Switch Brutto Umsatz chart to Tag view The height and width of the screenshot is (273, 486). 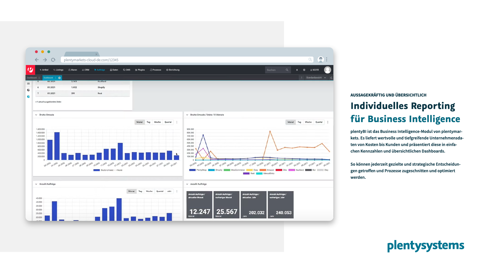click(x=149, y=122)
